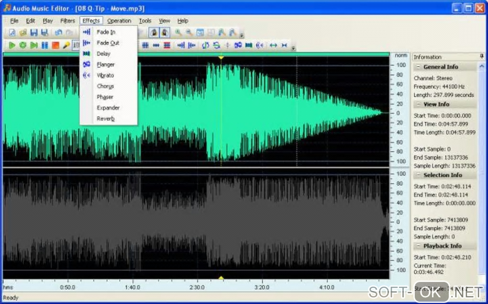Choose Vibrato from Effects menu
Screen dimensions: 488x304
[x=108, y=75]
